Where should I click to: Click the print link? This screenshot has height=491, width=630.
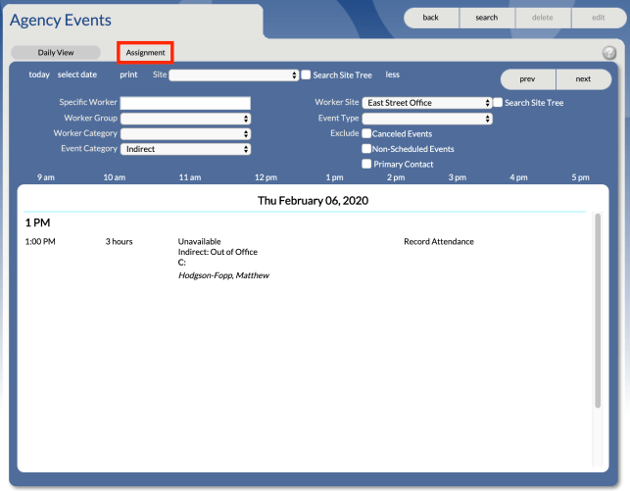[128, 74]
